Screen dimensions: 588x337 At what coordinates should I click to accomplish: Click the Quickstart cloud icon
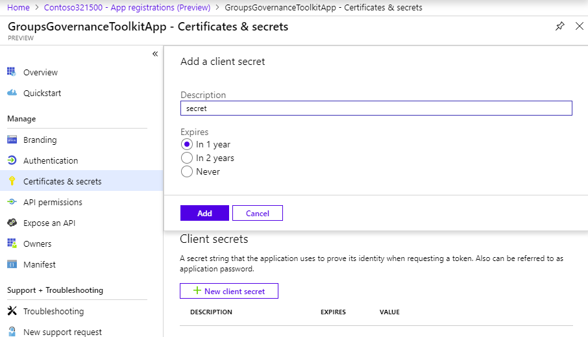coord(12,93)
